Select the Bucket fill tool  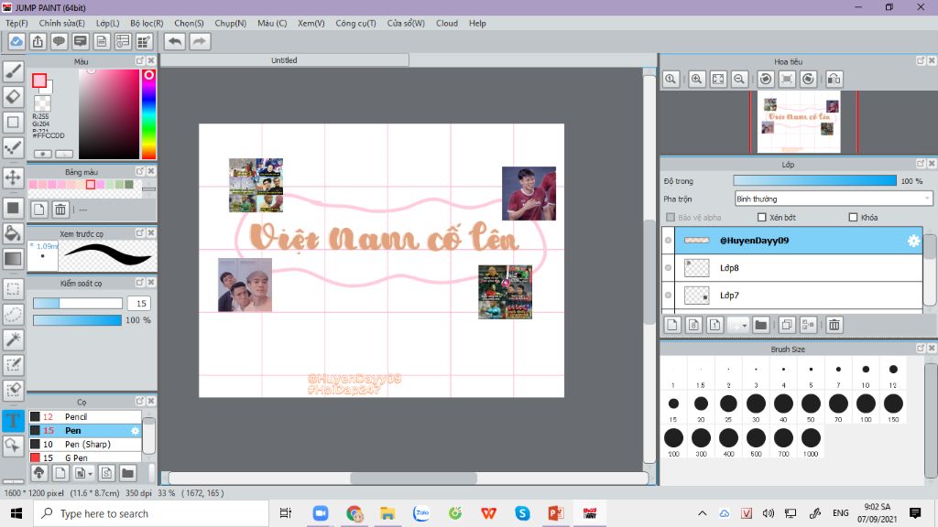coord(13,233)
